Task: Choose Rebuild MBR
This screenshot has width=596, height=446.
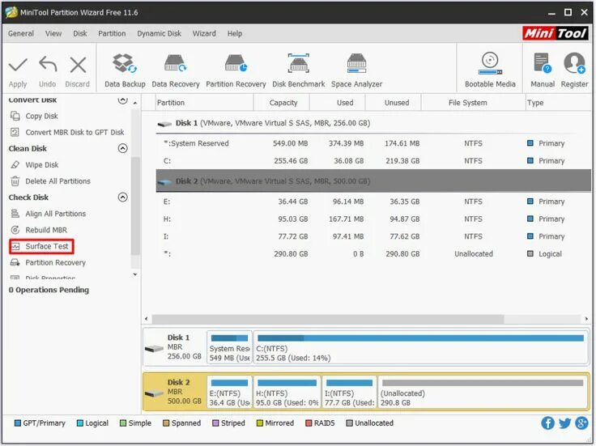Action: coord(46,230)
